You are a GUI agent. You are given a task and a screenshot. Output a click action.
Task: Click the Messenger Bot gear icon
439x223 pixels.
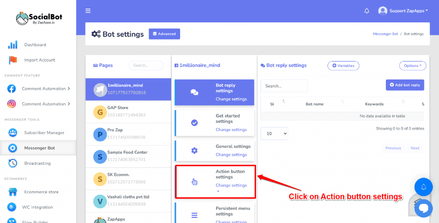tap(12, 148)
